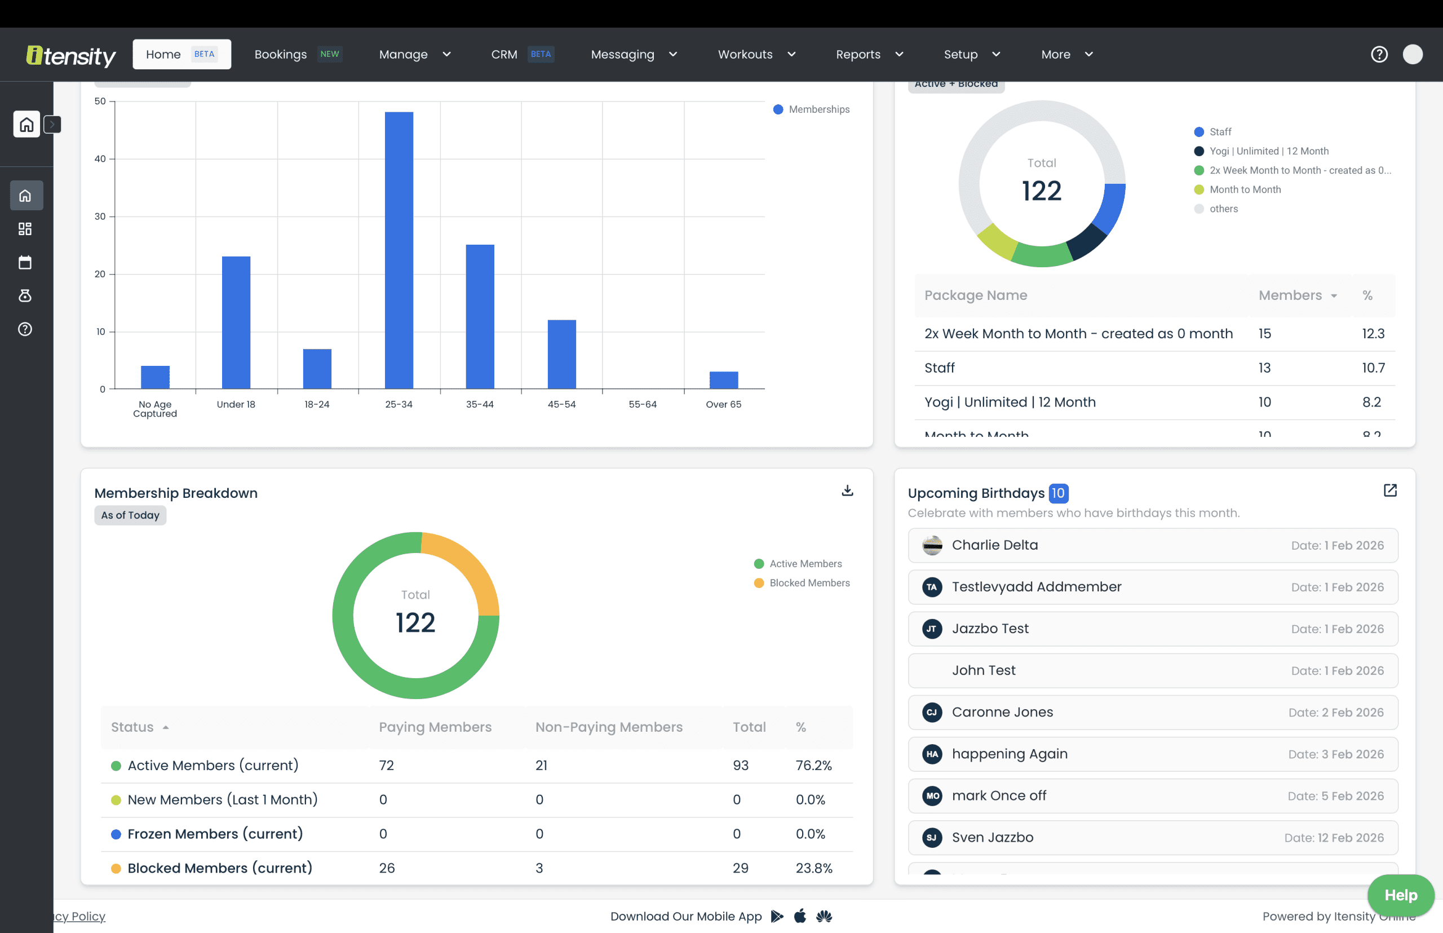
Task: Switch to the Bookings tab
Action: [x=280, y=54]
